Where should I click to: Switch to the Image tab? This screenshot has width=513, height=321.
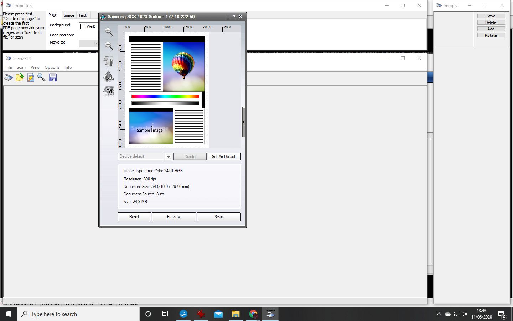click(x=69, y=15)
